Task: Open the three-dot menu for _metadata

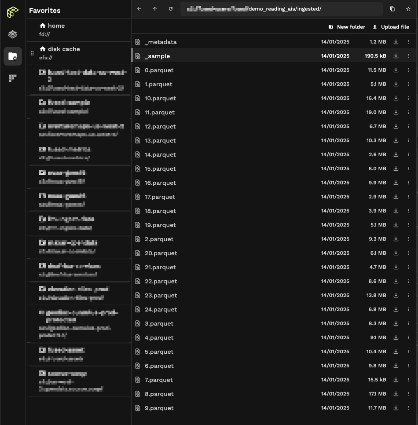Action: 408,42
